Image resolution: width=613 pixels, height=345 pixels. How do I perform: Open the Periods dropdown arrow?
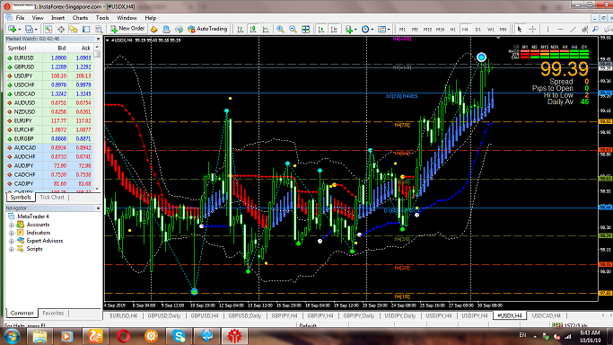click(372, 30)
